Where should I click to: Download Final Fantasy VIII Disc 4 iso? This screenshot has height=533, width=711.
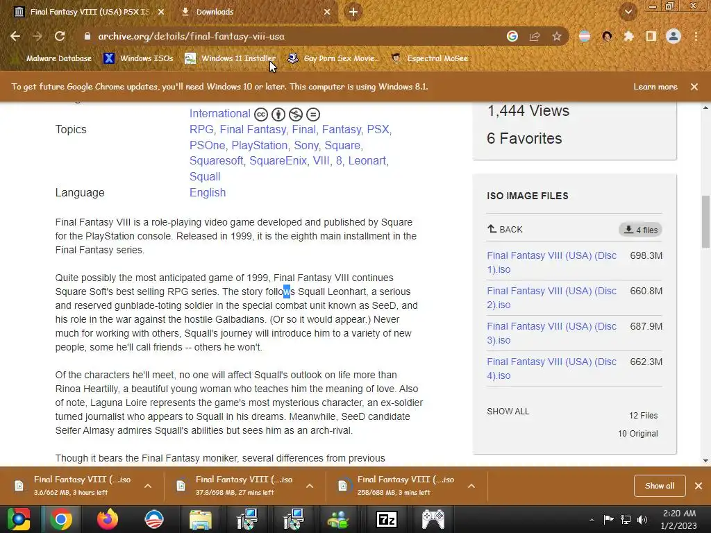tap(551, 369)
